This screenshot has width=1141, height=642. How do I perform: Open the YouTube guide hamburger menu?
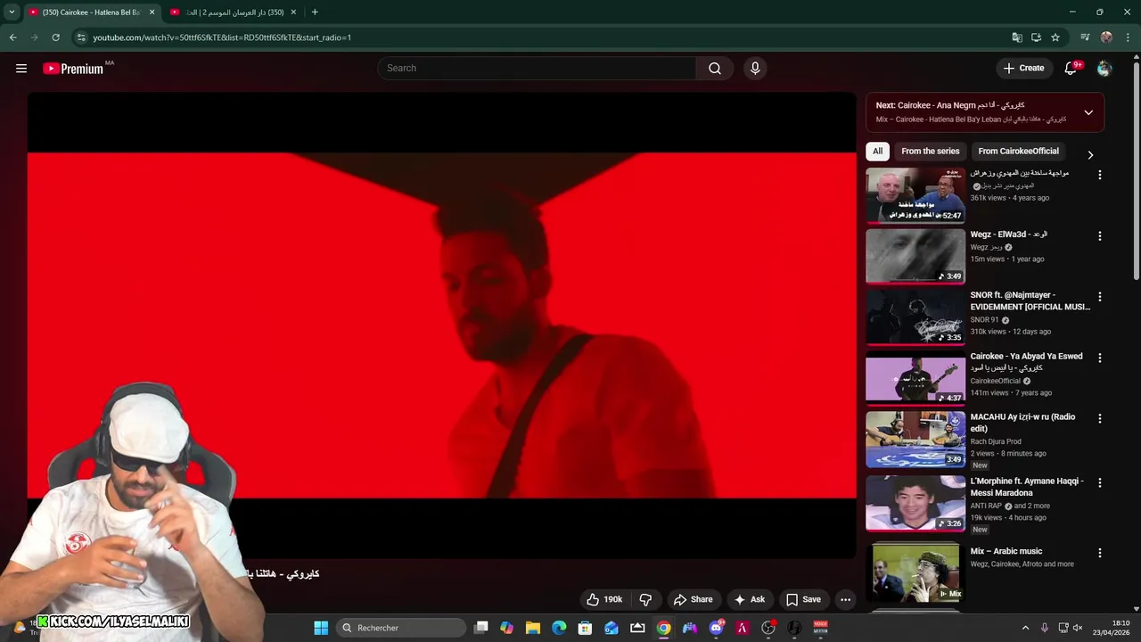click(x=21, y=69)
